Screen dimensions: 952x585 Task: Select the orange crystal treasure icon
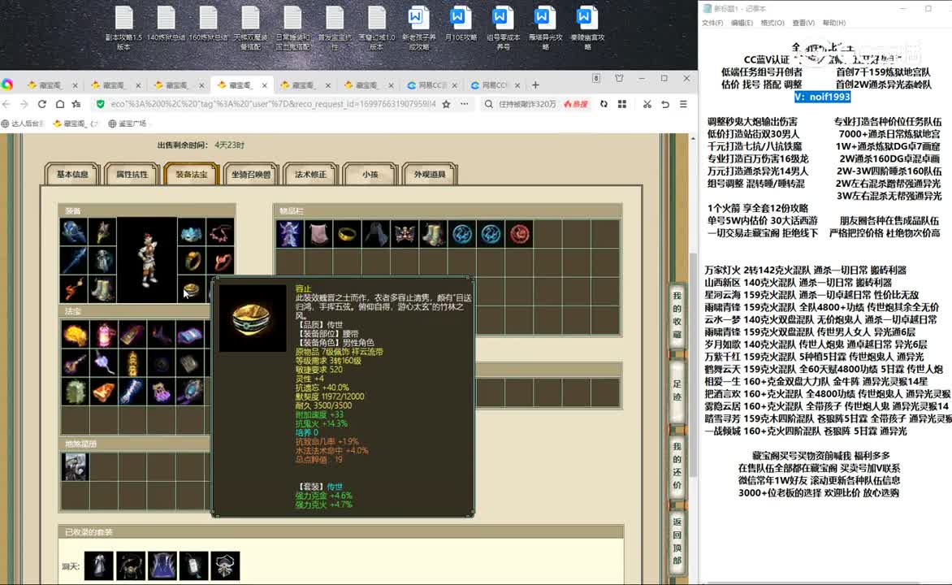coord(104,392)
